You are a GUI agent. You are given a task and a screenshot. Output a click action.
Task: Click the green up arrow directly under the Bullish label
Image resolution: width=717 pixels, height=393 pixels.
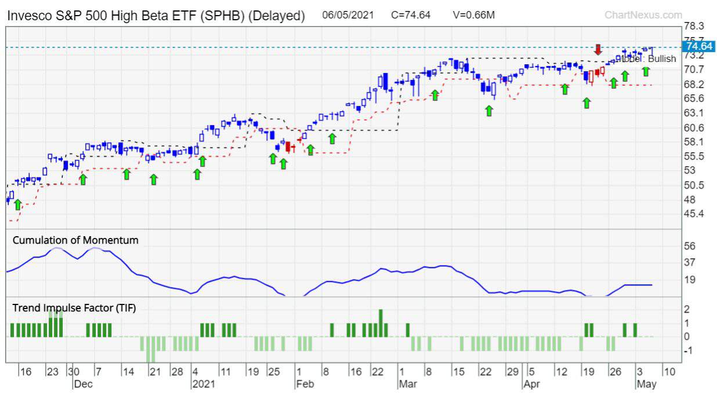(x=646, y=71)
